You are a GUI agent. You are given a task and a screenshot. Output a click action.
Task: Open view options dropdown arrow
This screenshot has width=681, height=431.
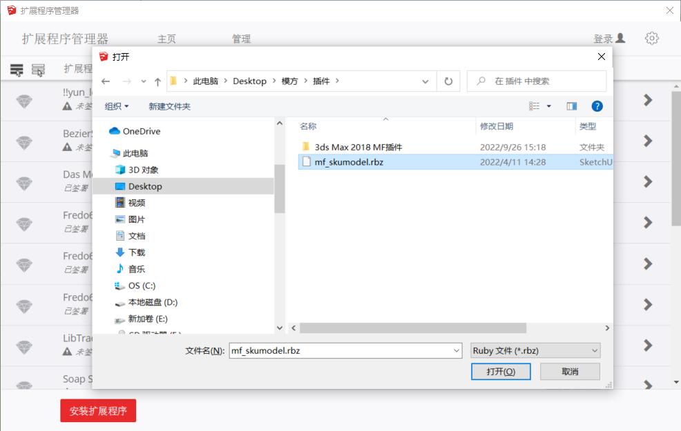tap(549, 106)
